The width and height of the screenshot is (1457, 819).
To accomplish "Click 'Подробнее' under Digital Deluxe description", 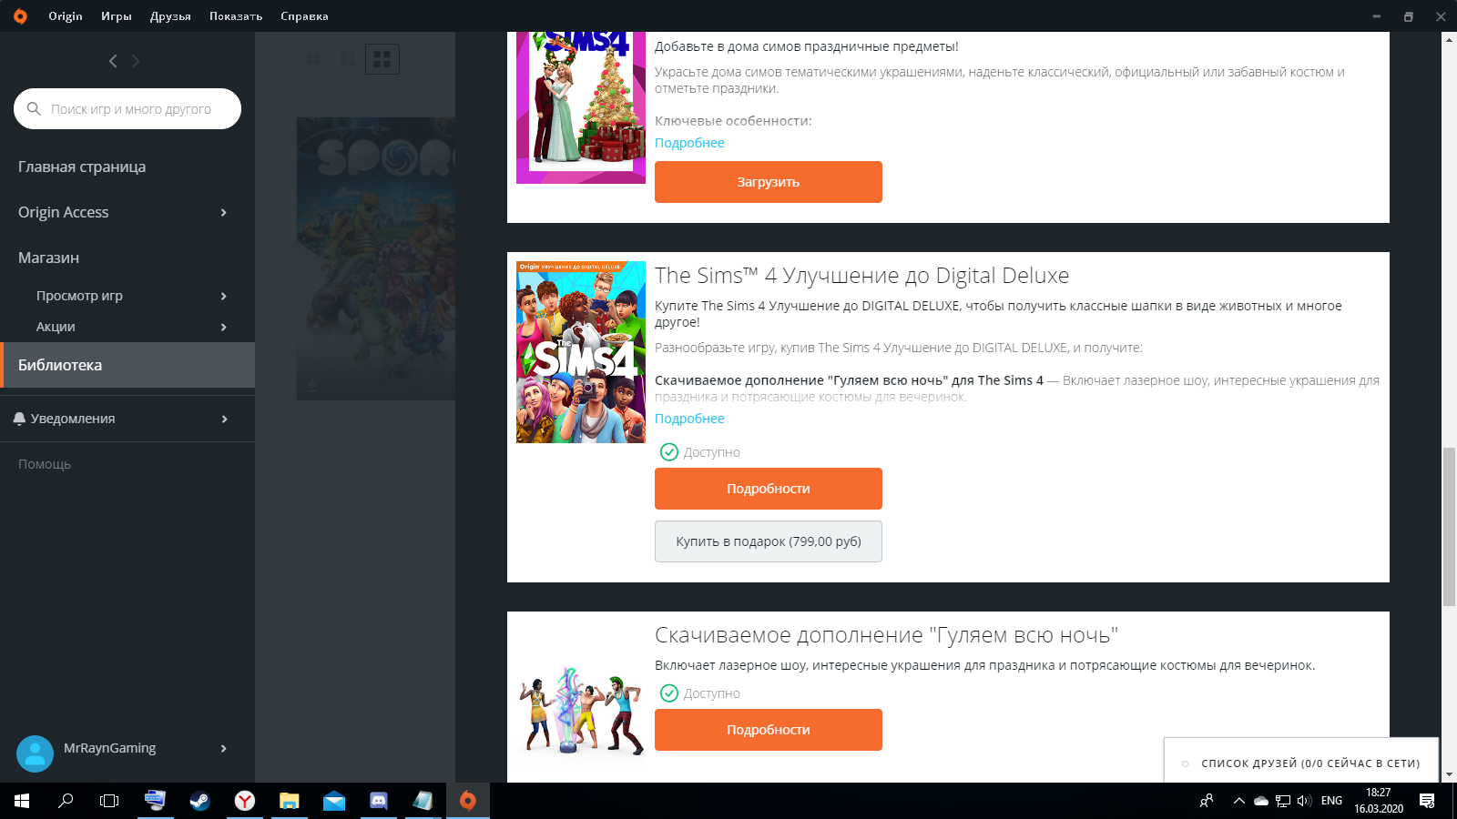I will pyautogui.click(x=689, y=419).
